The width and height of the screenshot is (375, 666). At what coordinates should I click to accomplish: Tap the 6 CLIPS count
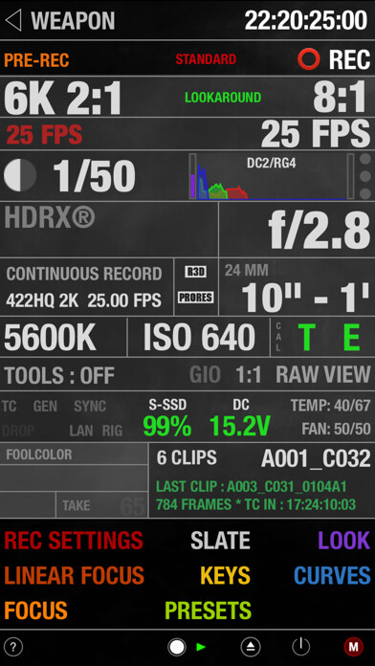click(187, 457)
